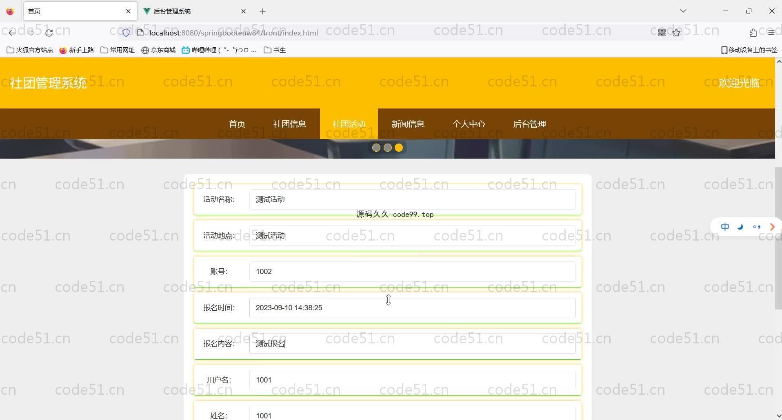782x420 pixels.
Task: Click the back navigation arrow
Action: pos(12,33)
